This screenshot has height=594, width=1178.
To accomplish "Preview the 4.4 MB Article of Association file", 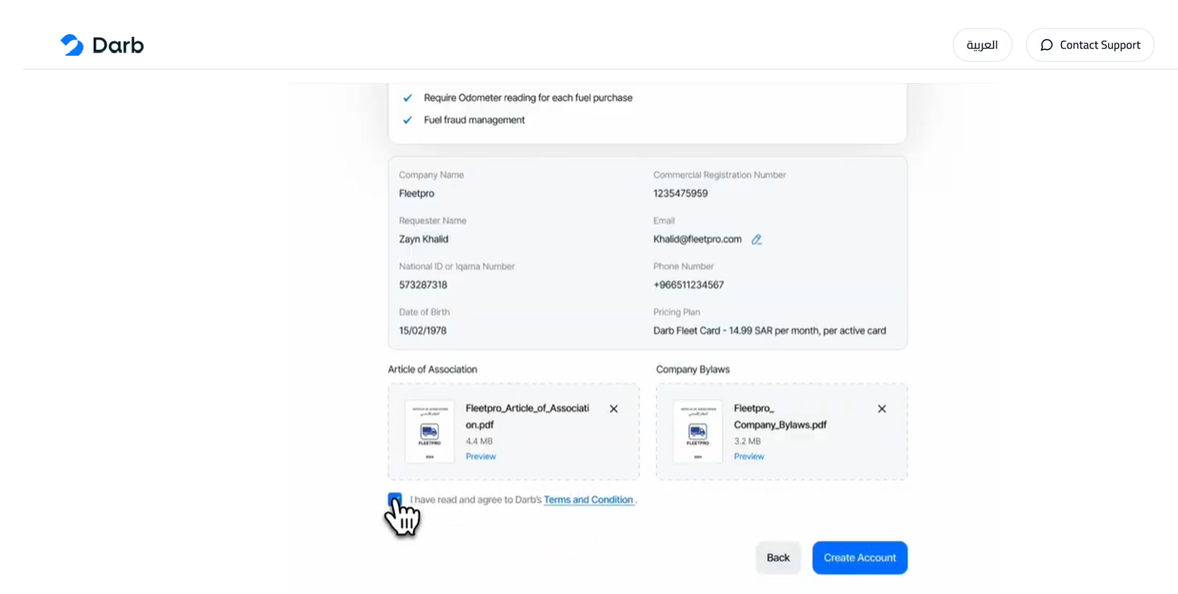I will coord(480,456).
